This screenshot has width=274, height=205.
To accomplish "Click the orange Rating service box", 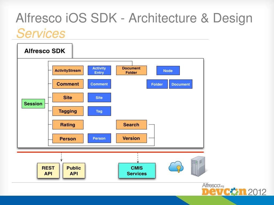I will (68, 125).
